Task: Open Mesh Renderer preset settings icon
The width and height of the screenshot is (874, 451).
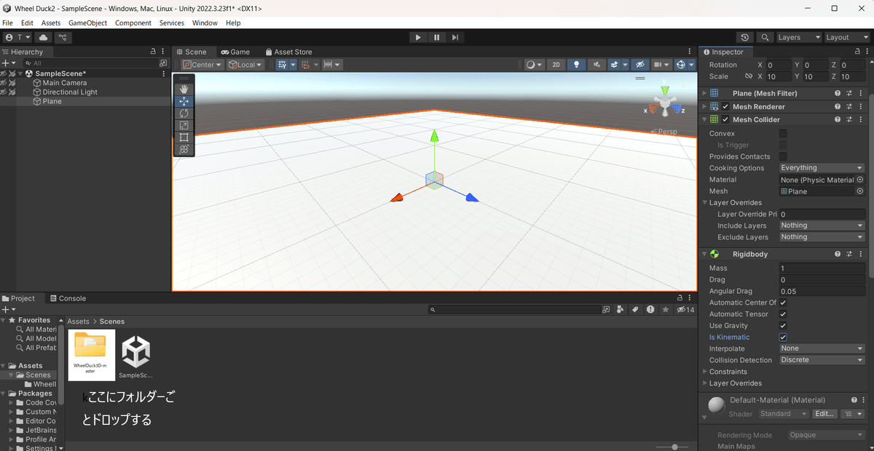Action: (849, 106)
